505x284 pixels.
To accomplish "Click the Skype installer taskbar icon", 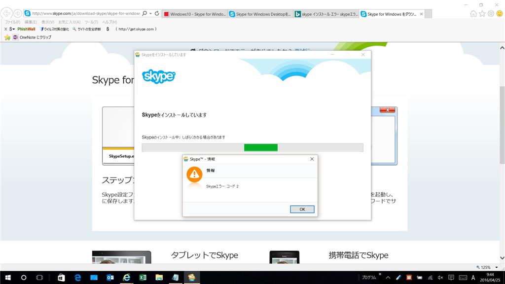I will [x=192, y=278].
